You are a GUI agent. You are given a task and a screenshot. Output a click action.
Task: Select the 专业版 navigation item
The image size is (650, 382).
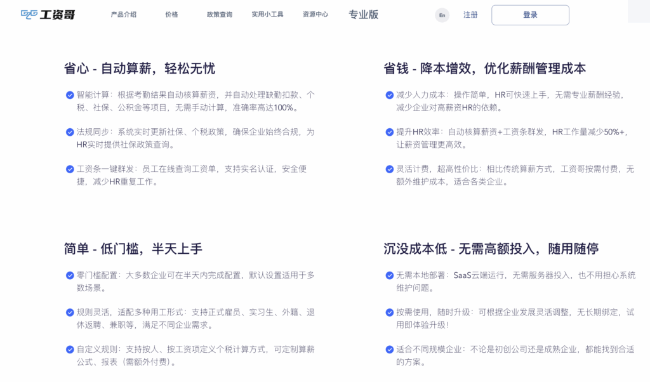click(364, 15)
